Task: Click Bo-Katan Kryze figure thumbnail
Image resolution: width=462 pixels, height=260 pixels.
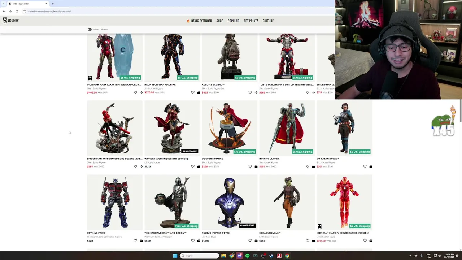Action: [344, 127]
